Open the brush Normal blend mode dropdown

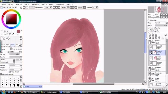pos(7,49)
